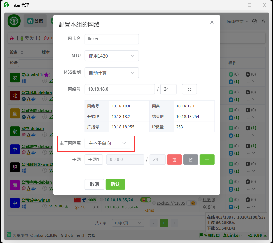
Task: Open the 简体中文 language selector
Action: point(237,21)
